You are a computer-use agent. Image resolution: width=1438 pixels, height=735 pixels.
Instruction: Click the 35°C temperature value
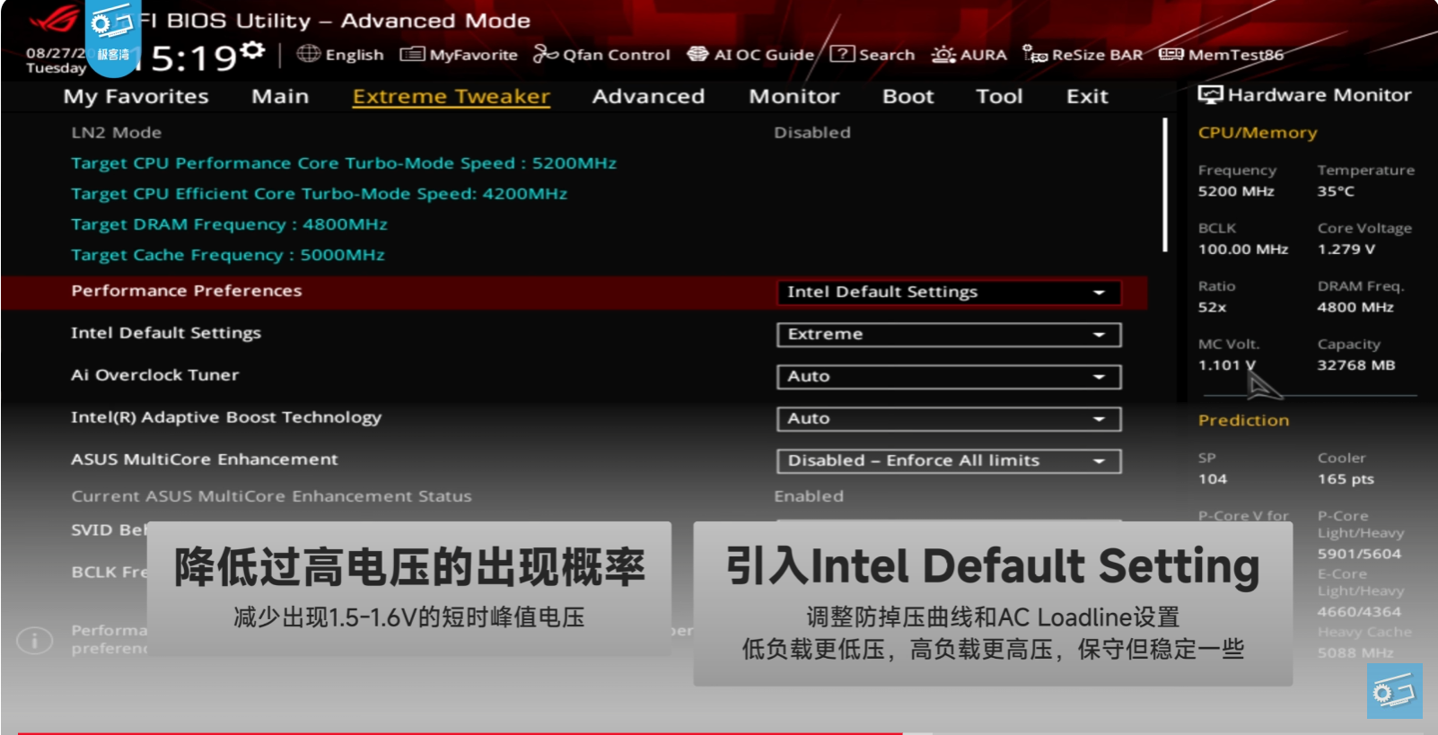1336,191
